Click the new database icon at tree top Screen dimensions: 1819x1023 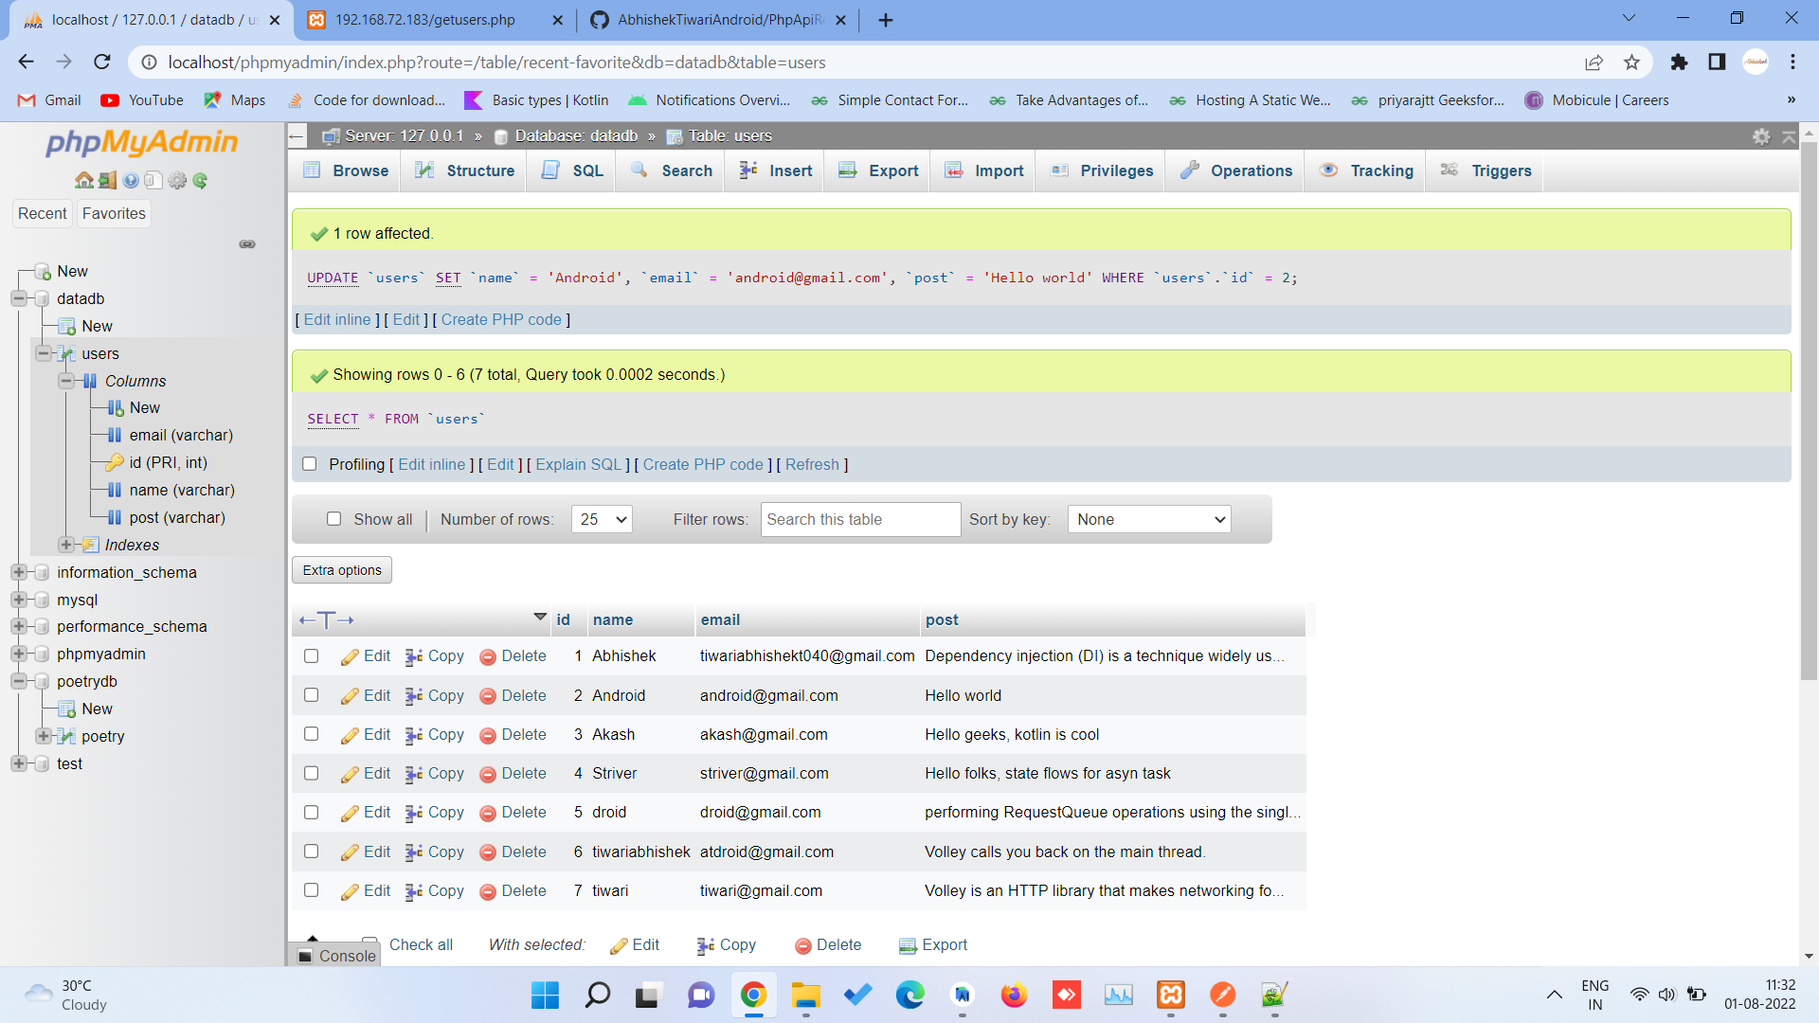43,272
